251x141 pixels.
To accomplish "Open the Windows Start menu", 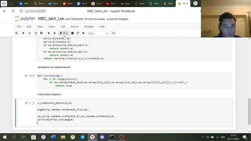I will click(5, 137).
